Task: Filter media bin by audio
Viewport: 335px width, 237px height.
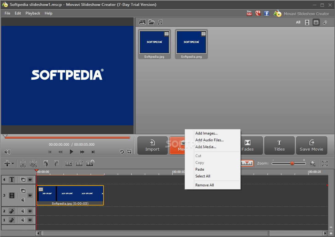Action: 325,22
